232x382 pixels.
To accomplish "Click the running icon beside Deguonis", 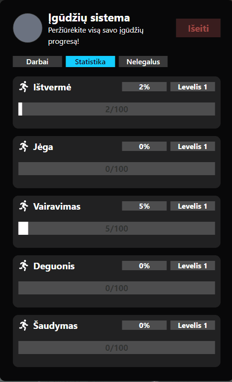I will click(24, 266).
